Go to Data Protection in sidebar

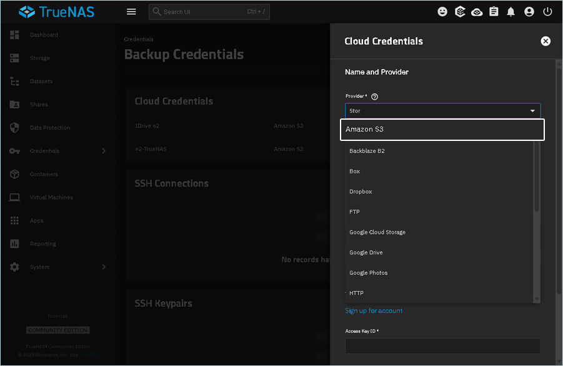point(50,128)
